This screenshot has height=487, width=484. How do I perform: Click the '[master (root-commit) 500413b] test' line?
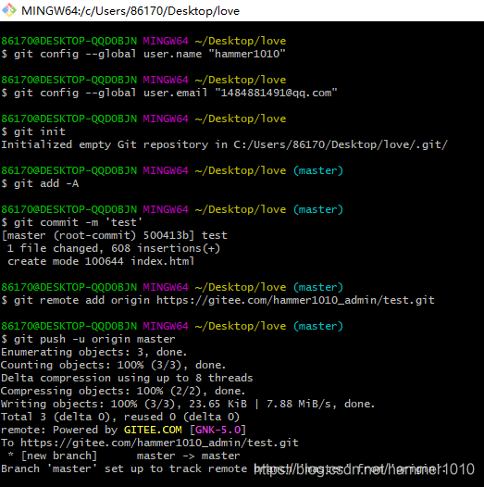114,235
